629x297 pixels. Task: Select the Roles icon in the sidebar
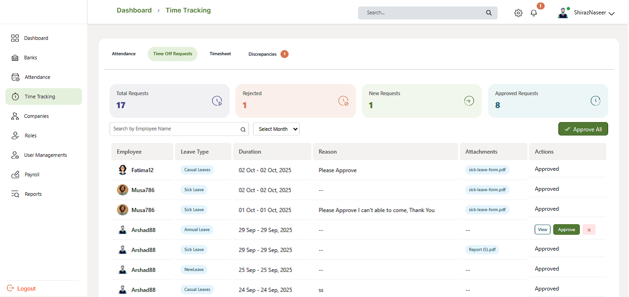click(15, 135)
